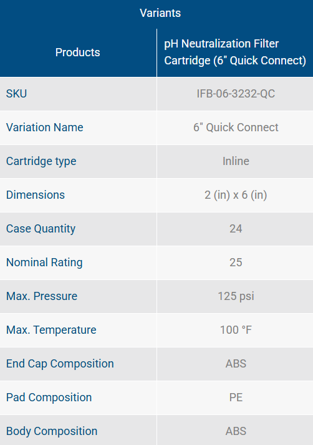Select the Body Composition row label

[52, 431]
